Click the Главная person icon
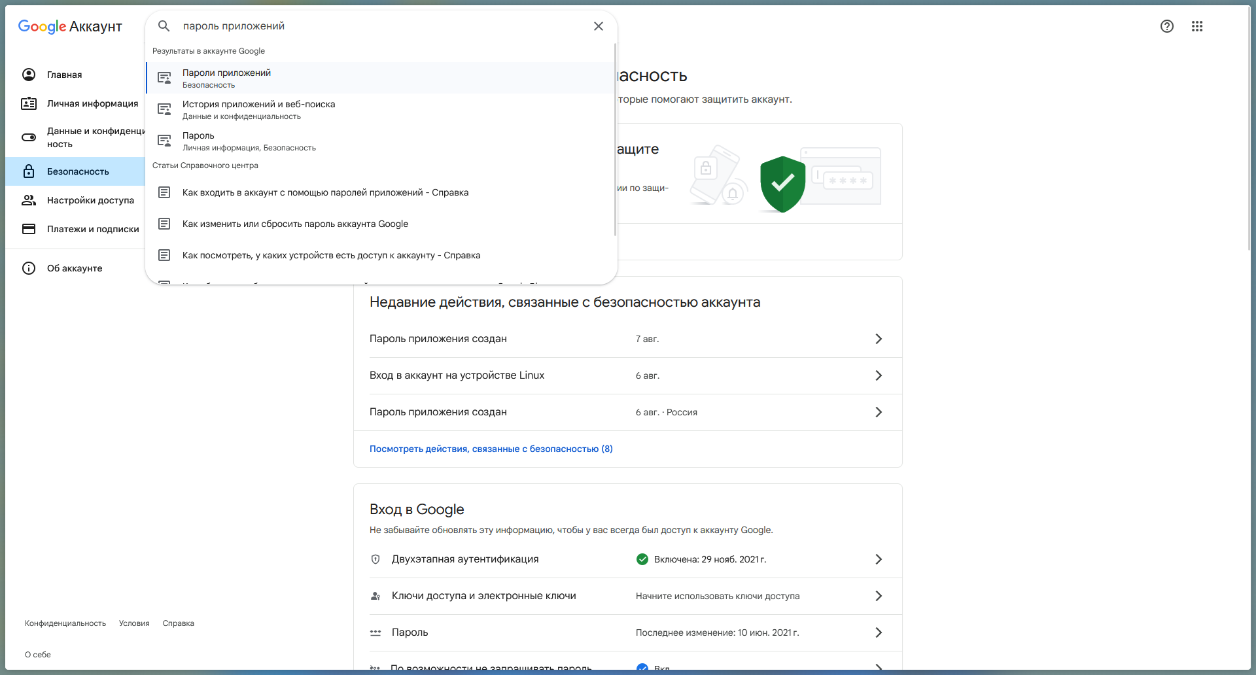 pyautogui.click(x=29, y=75)
